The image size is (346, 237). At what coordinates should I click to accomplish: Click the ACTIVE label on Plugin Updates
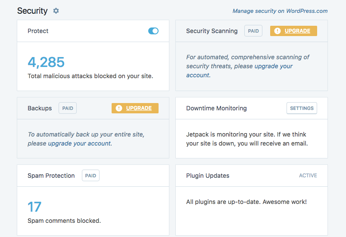point(308,176)
